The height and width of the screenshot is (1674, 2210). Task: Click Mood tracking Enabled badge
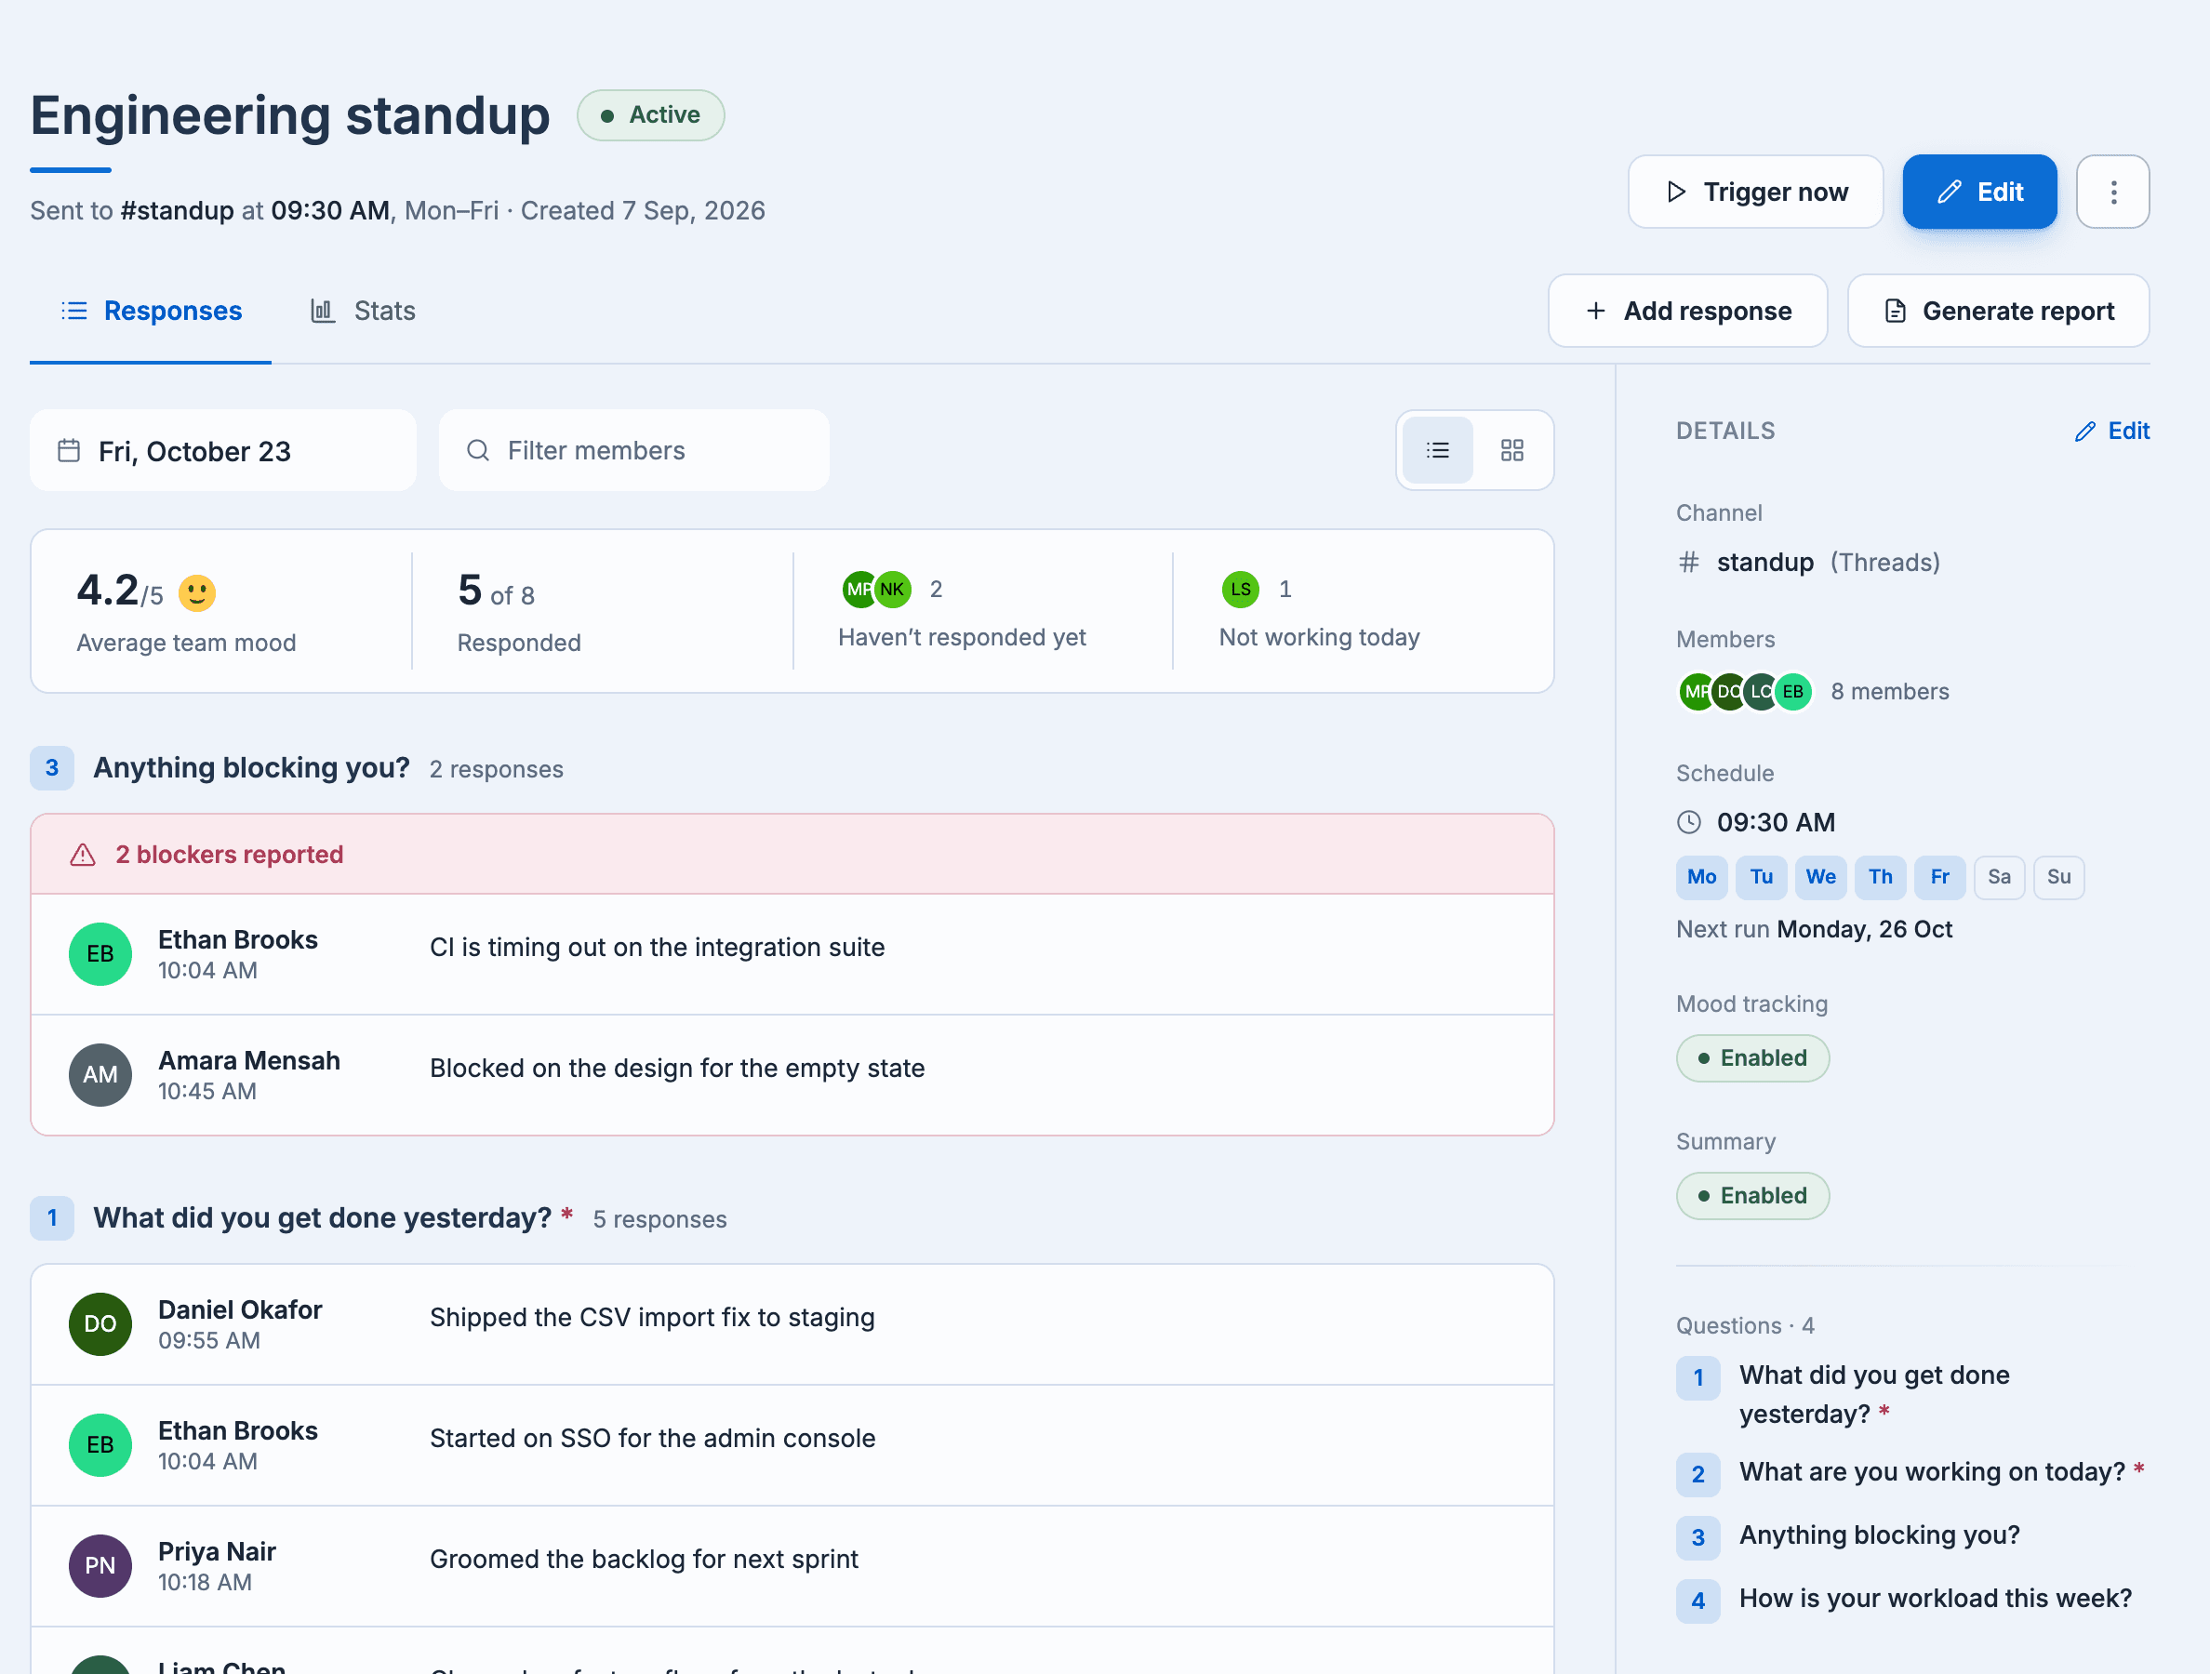click(x=1752, y=1058)
